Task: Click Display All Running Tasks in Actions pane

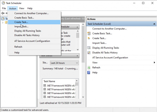Action: [x=106, y=48]
